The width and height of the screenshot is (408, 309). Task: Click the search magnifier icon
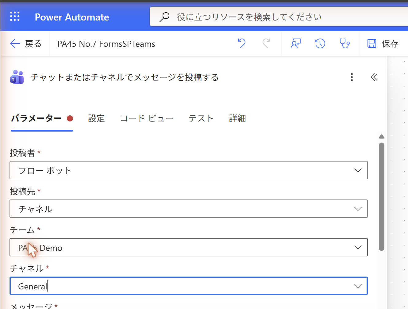pyautogui.click(x=164, y=17)
